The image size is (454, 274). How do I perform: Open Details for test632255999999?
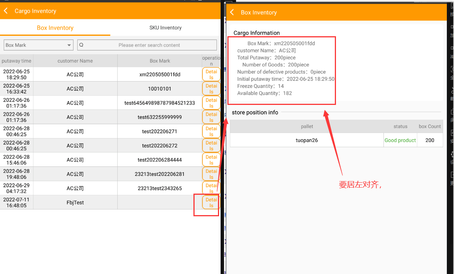211,117
